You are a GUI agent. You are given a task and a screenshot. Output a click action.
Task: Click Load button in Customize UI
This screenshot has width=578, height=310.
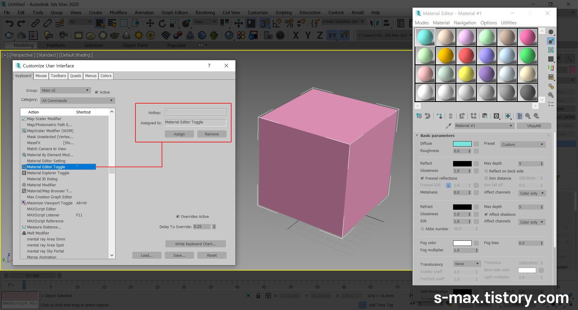point(147,255)
